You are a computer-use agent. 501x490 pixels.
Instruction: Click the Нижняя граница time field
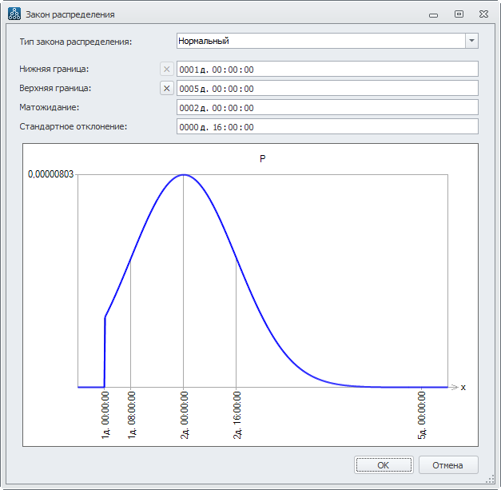(327, 70)
